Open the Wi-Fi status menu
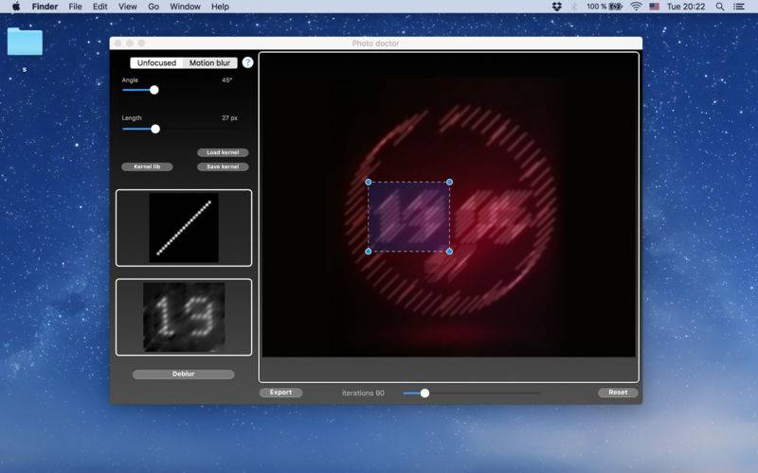The width and height of the screenshot is (758, 473). 636,7
